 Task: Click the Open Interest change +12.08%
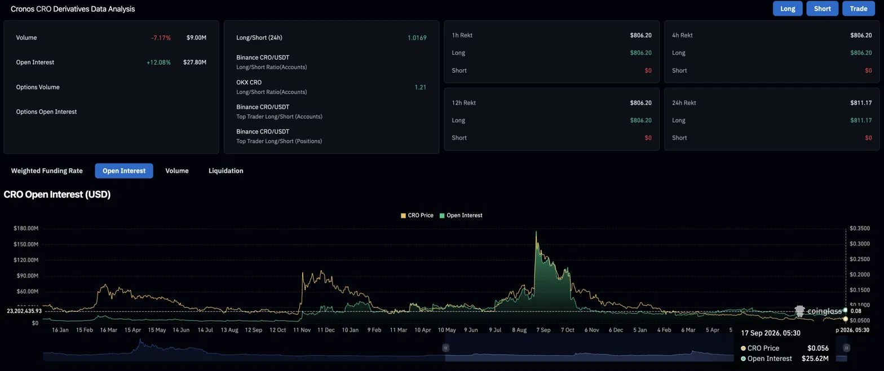[x=158, y=62]
